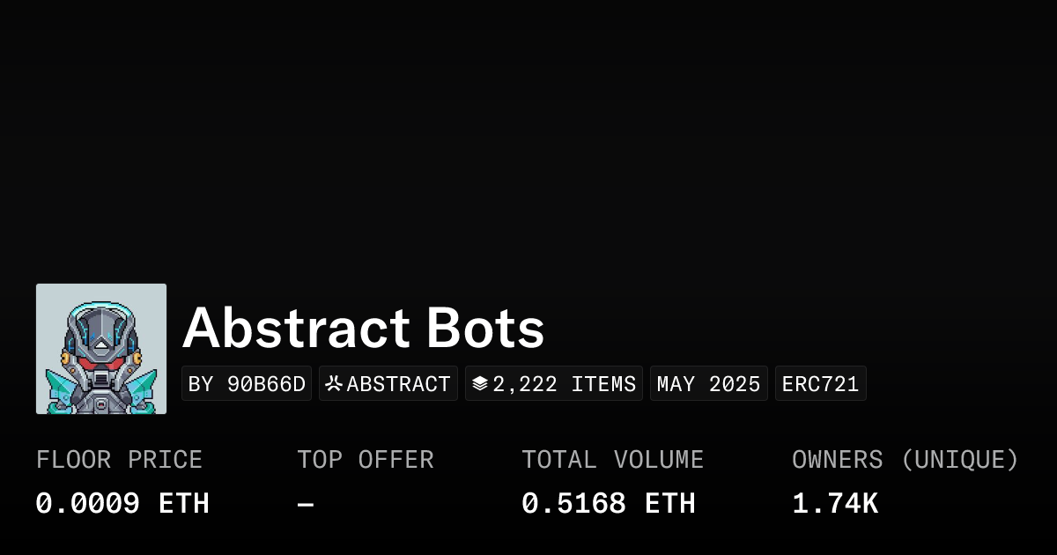Click the TOP OFFER label
This screenshot has height=555, width=1057.
[365, 460]
